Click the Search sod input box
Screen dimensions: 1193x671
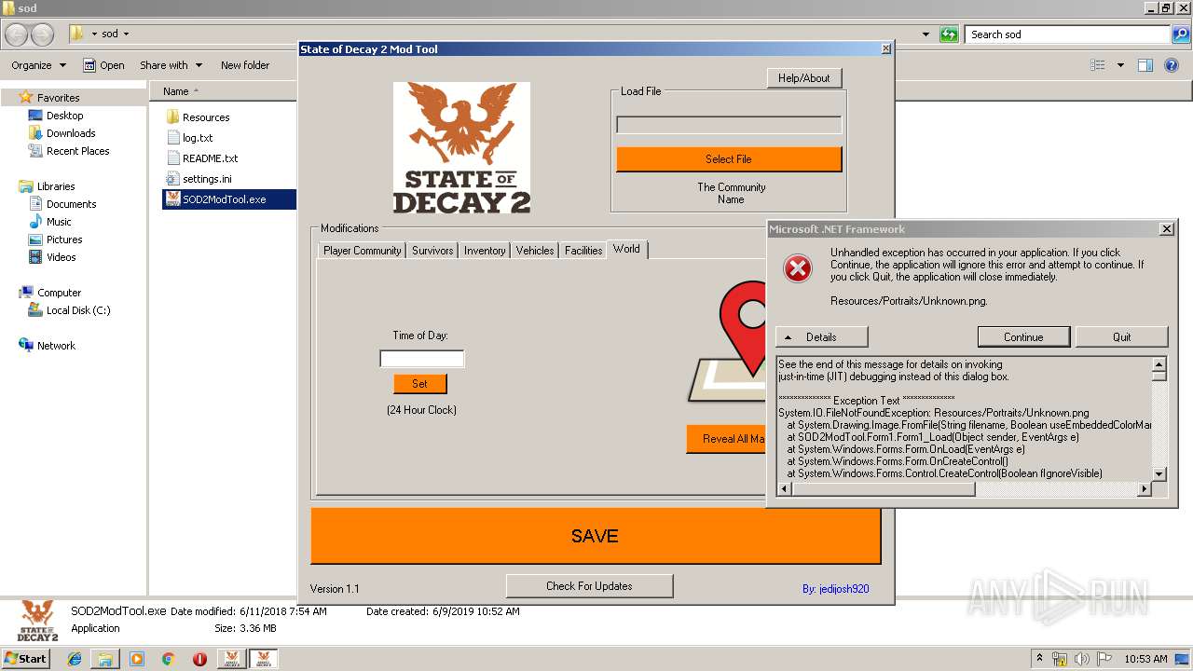click(x=1068, y=34)
